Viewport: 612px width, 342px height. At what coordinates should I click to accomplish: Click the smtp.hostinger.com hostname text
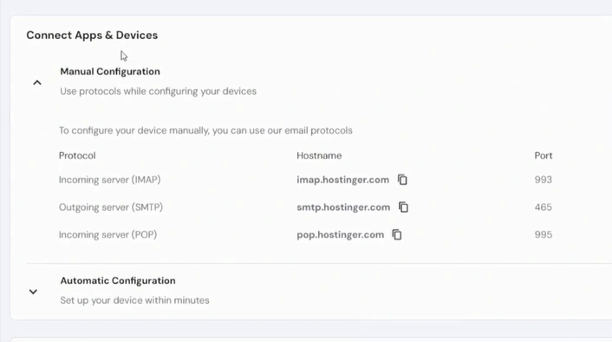[343, 207]
